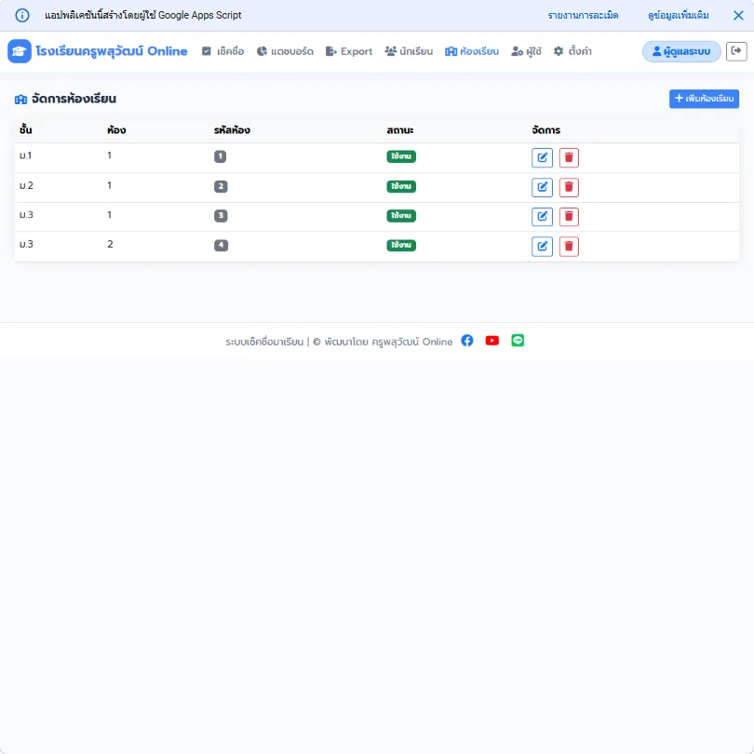The width and height of the screenshot is (754, 754).
Task: Go to the แดชบอร์ด dashboard menu
Action: click(285, 51)
